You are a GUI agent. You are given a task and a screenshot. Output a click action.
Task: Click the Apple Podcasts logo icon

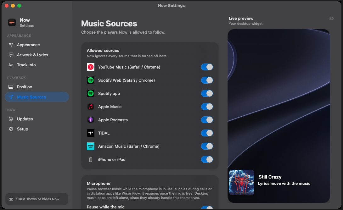tap(91, 120)
